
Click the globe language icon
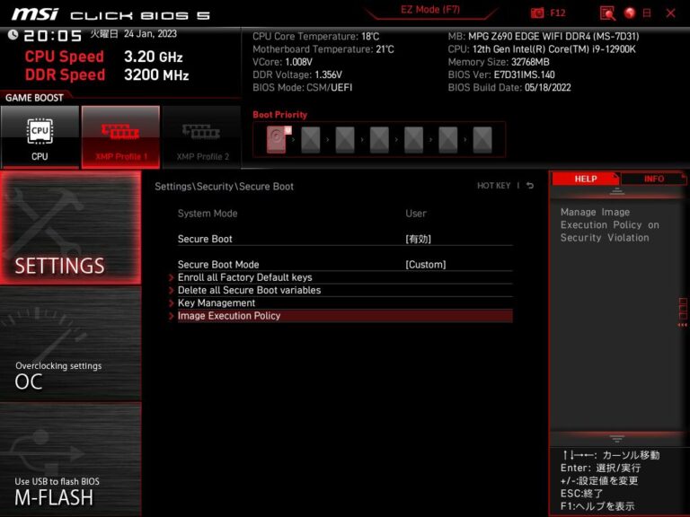point(630,13)
